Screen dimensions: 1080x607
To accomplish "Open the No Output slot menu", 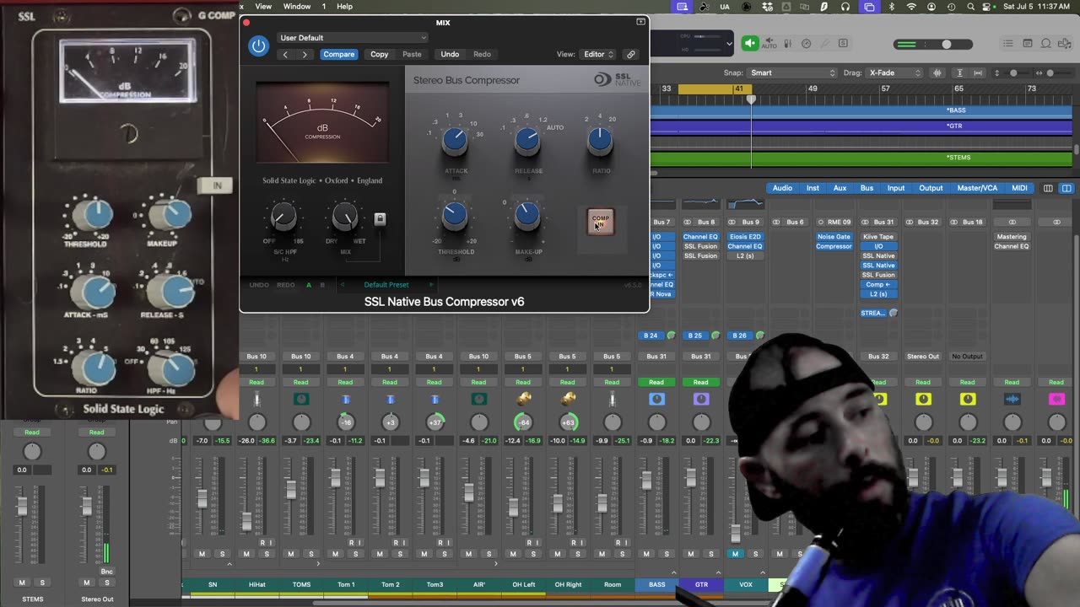I will coord(967,357).
